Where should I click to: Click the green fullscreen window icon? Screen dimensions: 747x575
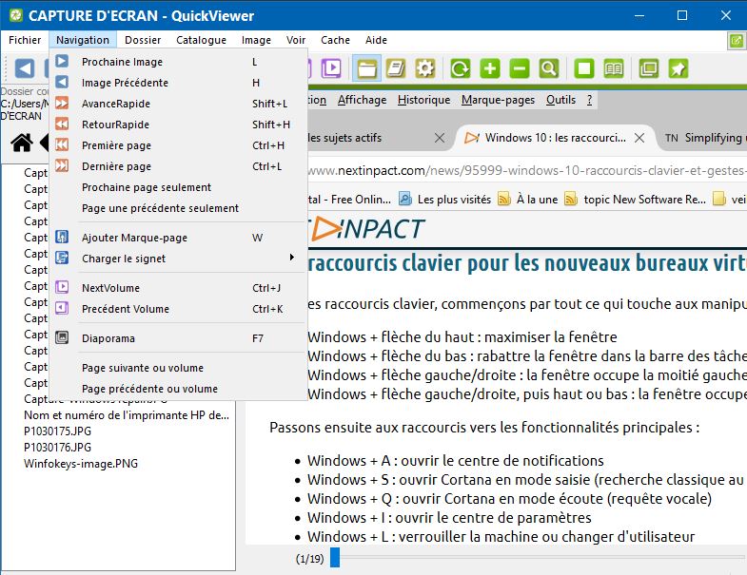pos(649,68)
